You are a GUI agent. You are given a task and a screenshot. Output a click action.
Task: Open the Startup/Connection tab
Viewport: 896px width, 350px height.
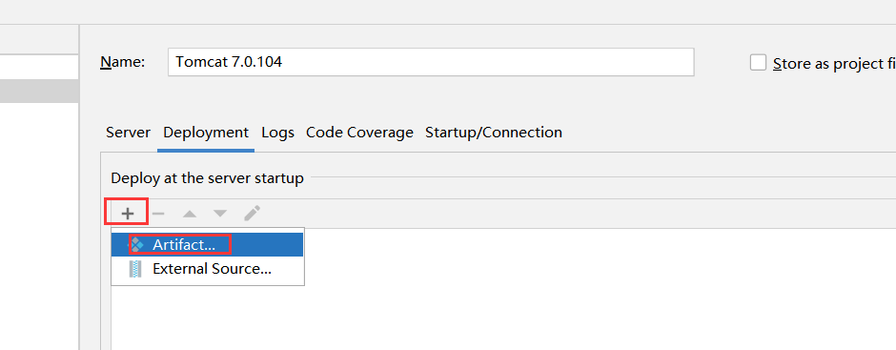[494, 133]
